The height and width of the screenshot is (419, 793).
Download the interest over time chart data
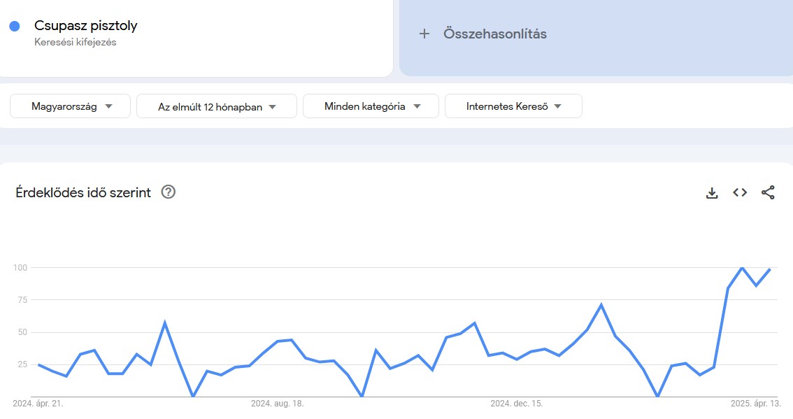(712, 193)
